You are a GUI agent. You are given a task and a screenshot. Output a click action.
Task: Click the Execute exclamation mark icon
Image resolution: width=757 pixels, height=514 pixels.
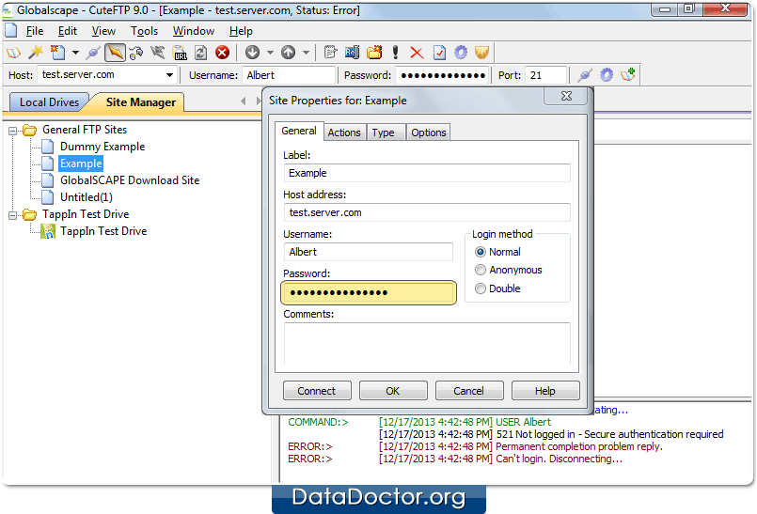point(395,52)
